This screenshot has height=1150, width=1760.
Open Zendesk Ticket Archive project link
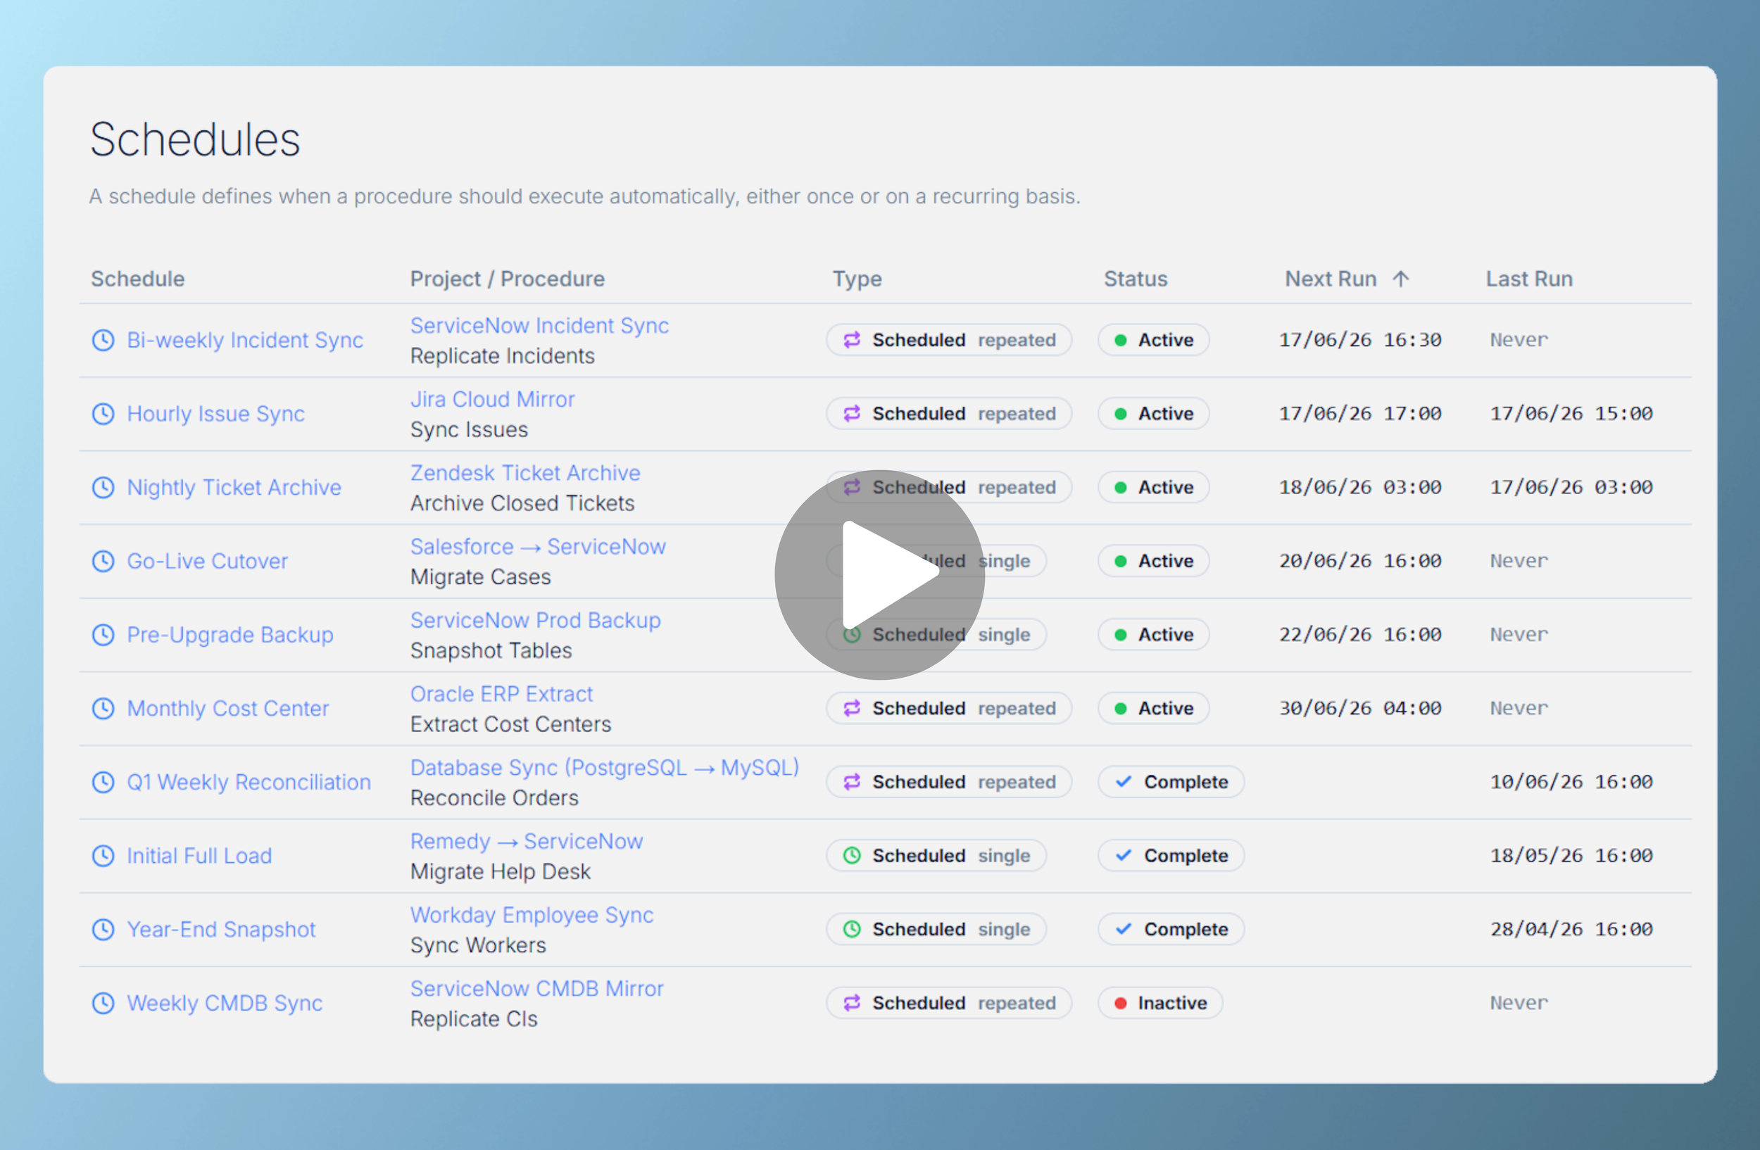(525, 473)
